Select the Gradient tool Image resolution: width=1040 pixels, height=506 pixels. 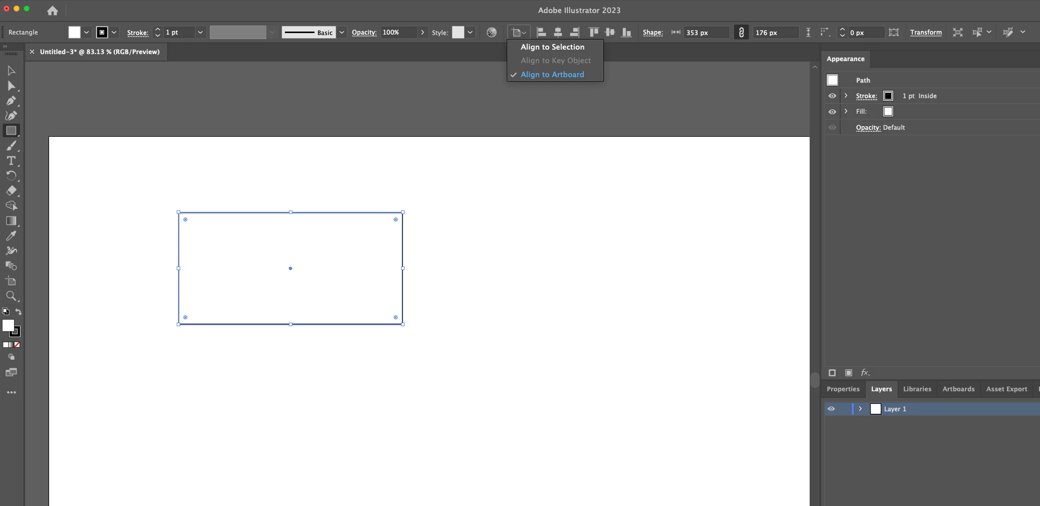(11, 221)
